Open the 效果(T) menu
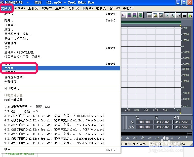Image resolution: width=194 pixels, height=157 pixels. (47, 8)
